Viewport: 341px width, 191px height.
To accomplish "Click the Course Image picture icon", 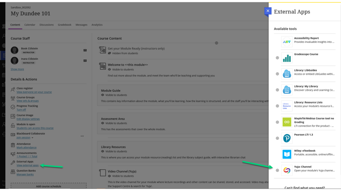I will click(13, 116).
